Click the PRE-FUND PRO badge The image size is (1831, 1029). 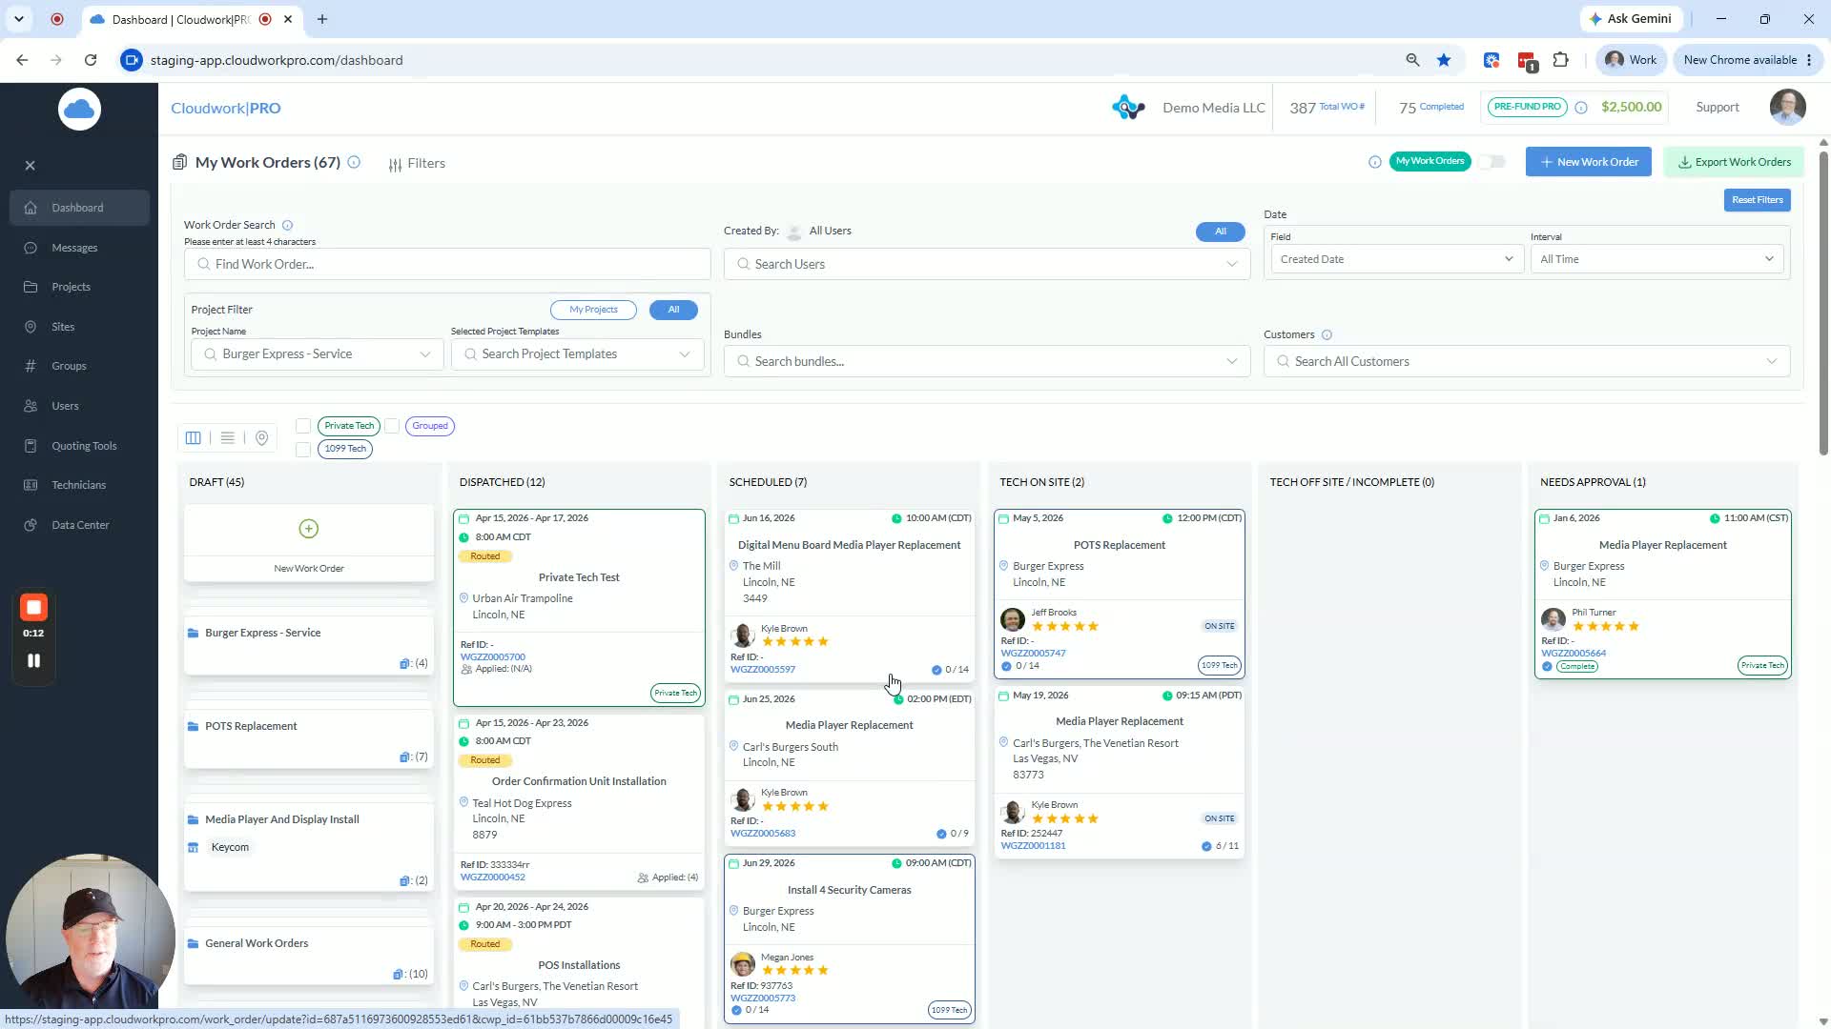[1527, 107]
